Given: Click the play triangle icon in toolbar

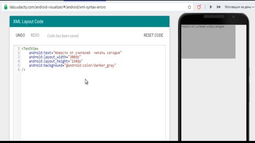Looking at the screenshot, I should [211, 7].
